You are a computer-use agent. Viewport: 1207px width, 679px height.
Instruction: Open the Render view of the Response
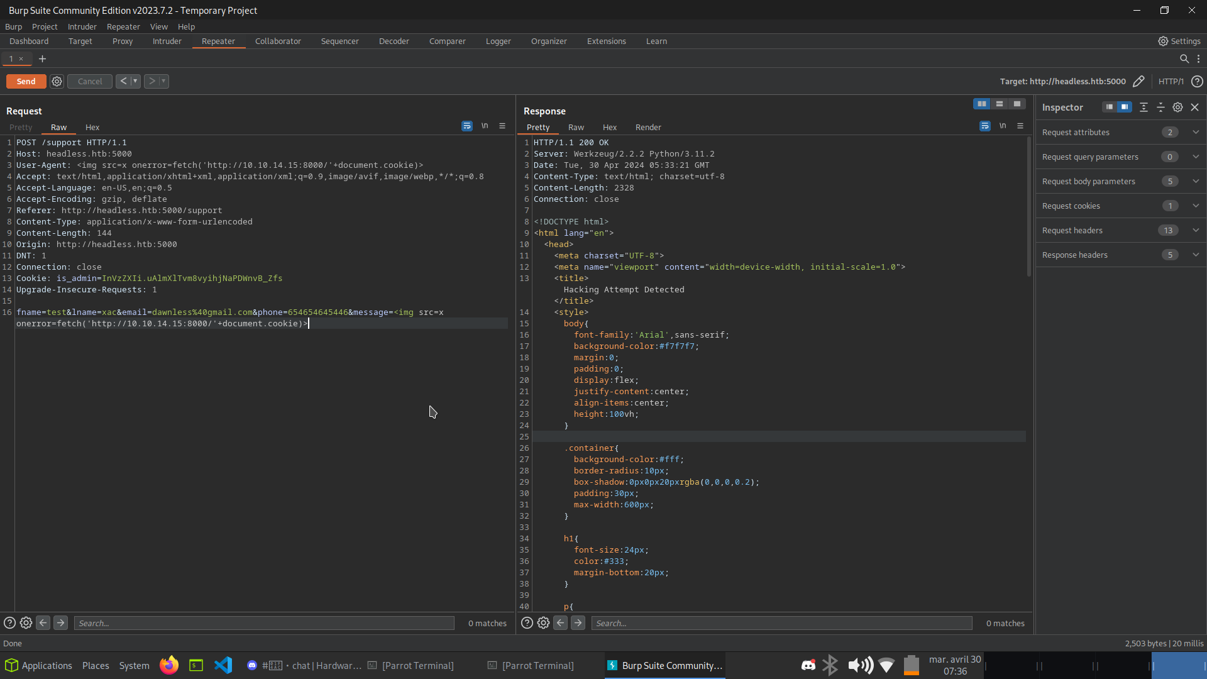[648, 127]
